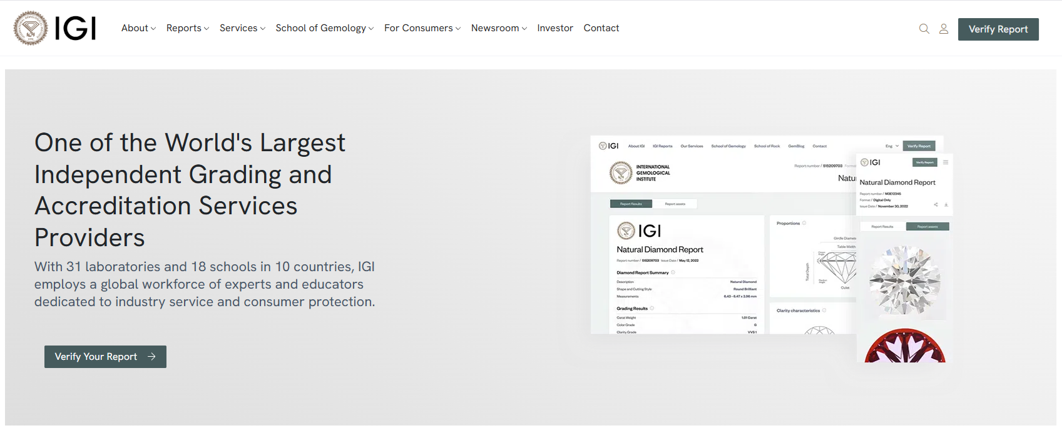
Task: Click the Verify Your Report button
Action: coord(105,357)
